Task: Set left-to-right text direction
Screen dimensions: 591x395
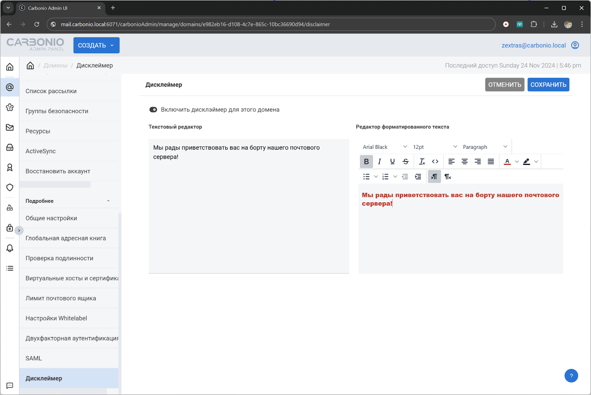Action: tap(434, 176)
